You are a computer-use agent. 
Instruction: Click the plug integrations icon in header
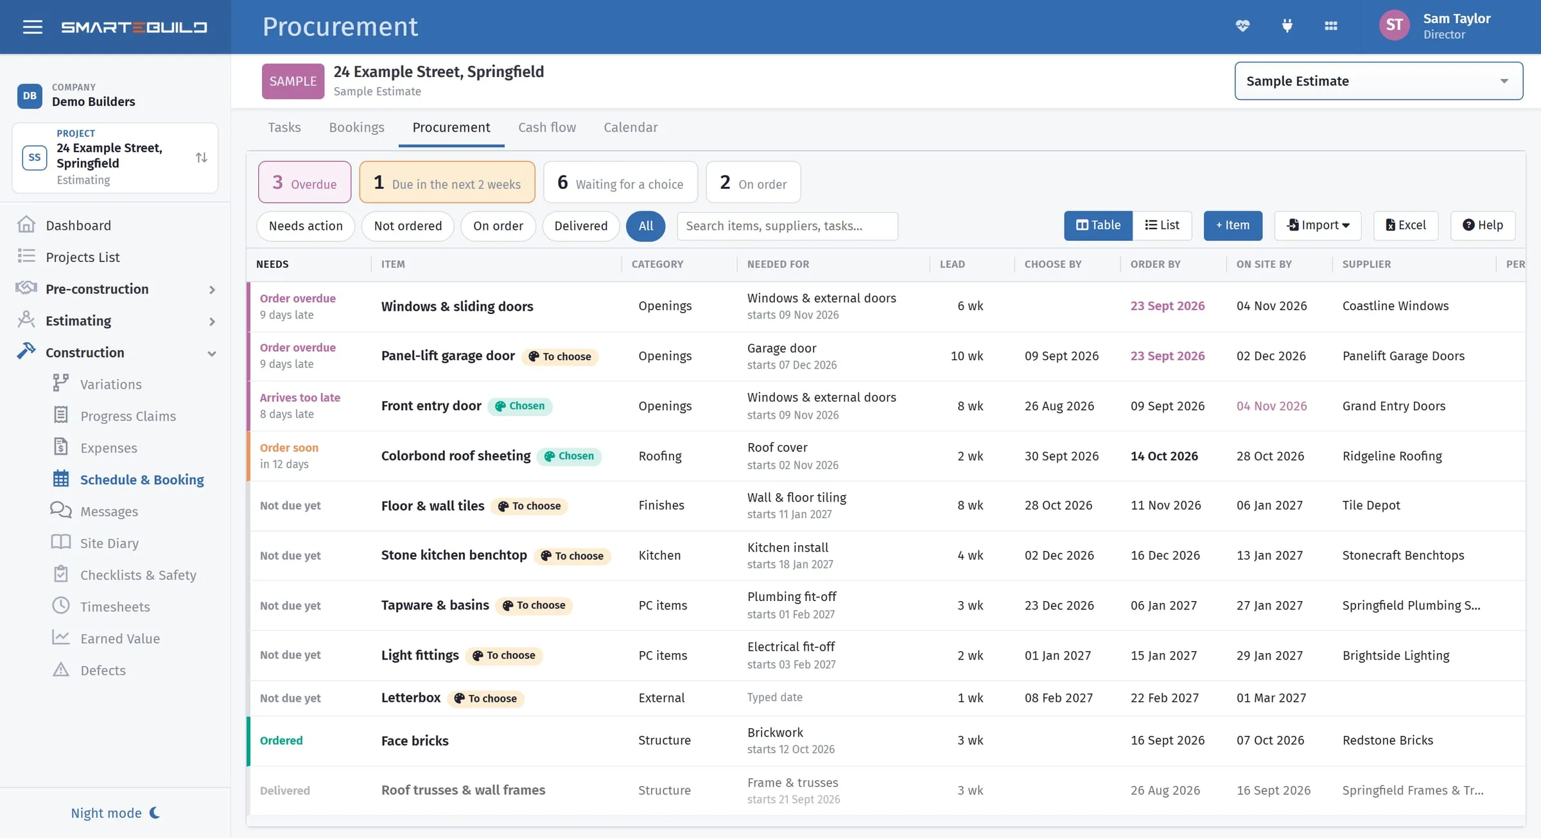coord(1287,26)
